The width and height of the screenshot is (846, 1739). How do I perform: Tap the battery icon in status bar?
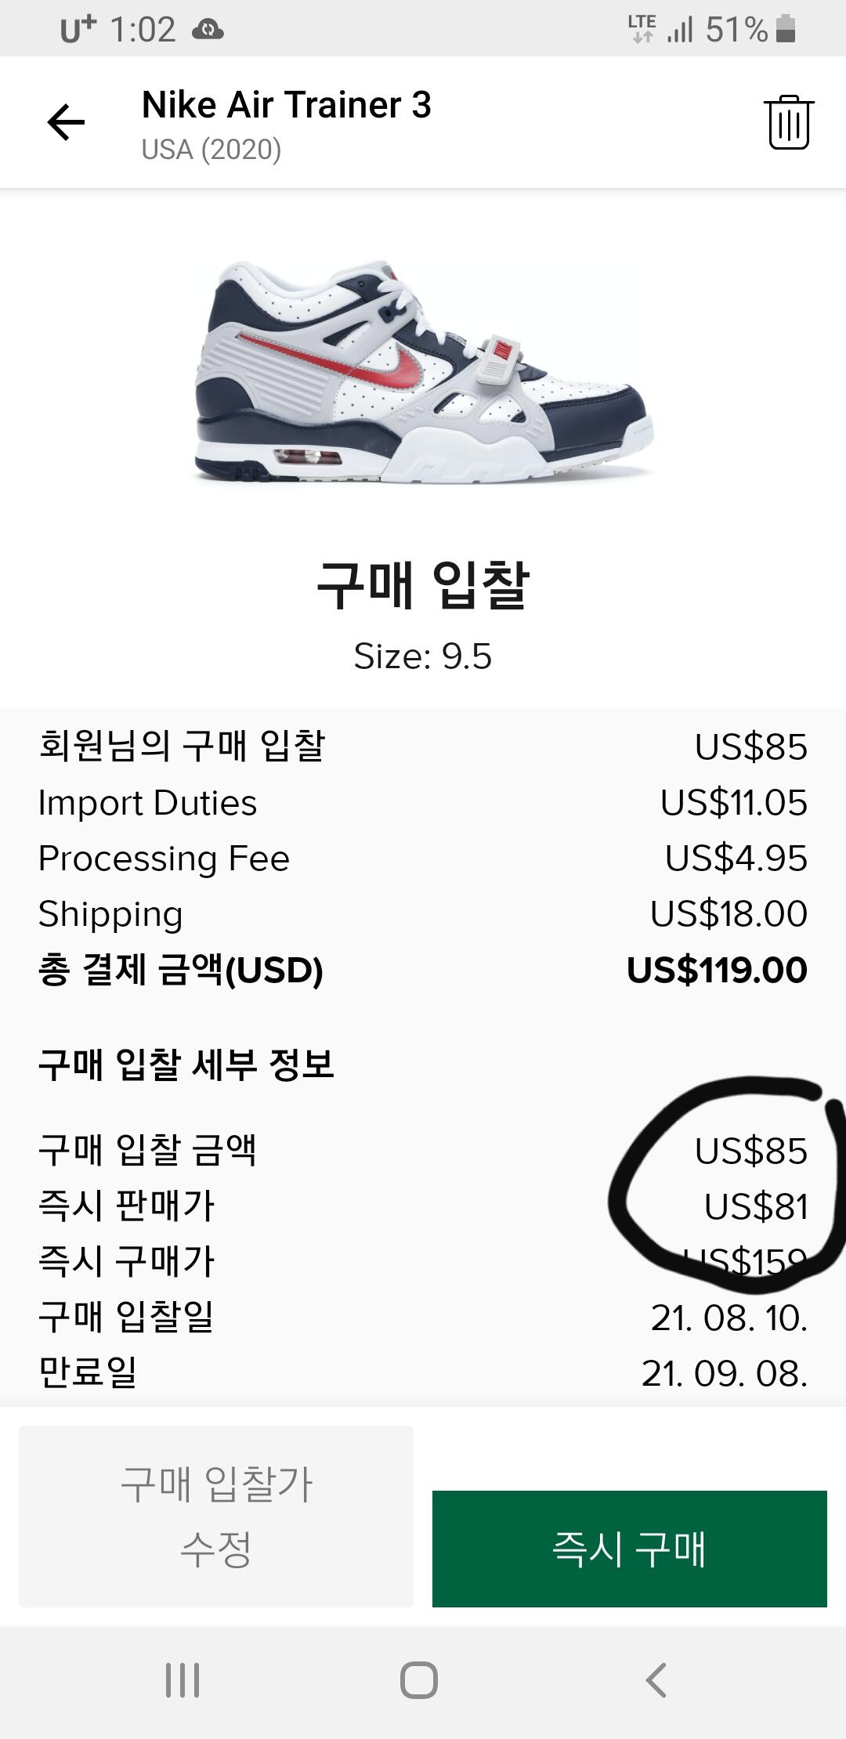click(785, 30)
